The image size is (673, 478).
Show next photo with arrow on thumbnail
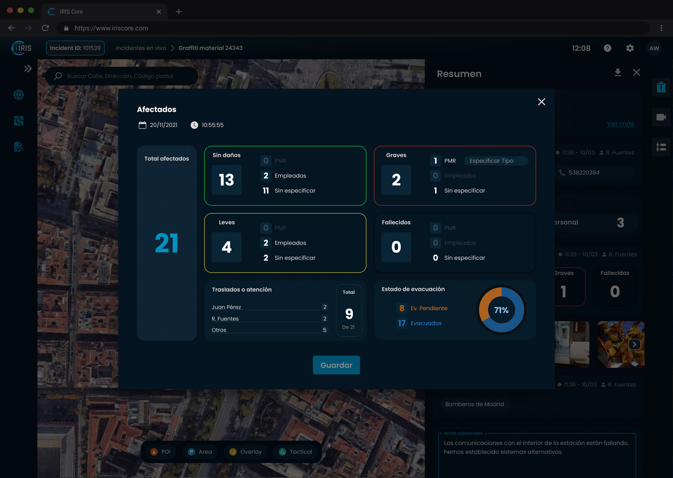[x=634, y=344]
